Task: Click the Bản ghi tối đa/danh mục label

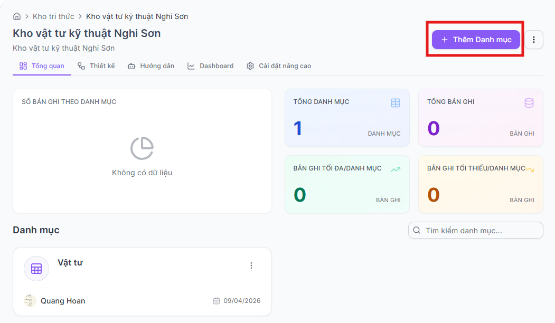Action: [x=337, y=168]
